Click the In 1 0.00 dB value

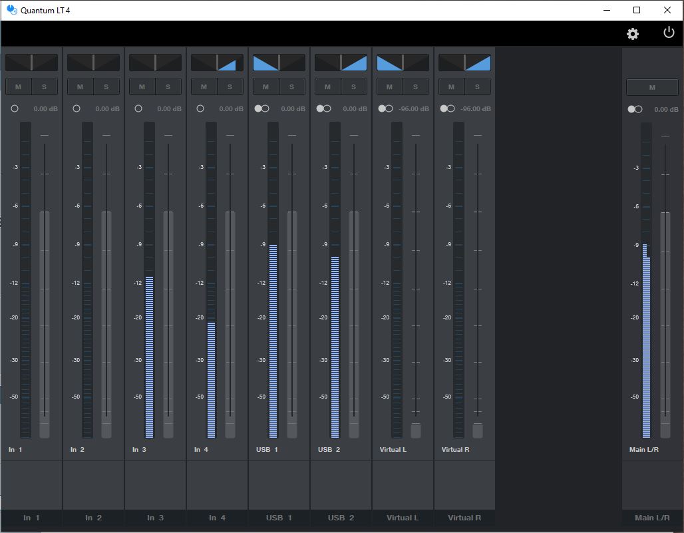pyautogui.click(x=45, y=108)
